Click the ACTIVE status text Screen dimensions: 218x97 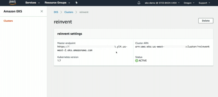143,61
